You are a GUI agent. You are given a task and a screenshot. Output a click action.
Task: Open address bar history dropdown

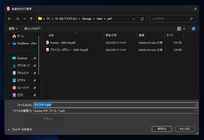coord(134,19)
